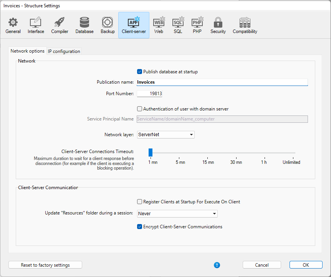The width and height of the screenshot is (331, 277).
Task: Enable Authentication of user with domain server
Action: [x=140, y=109]
